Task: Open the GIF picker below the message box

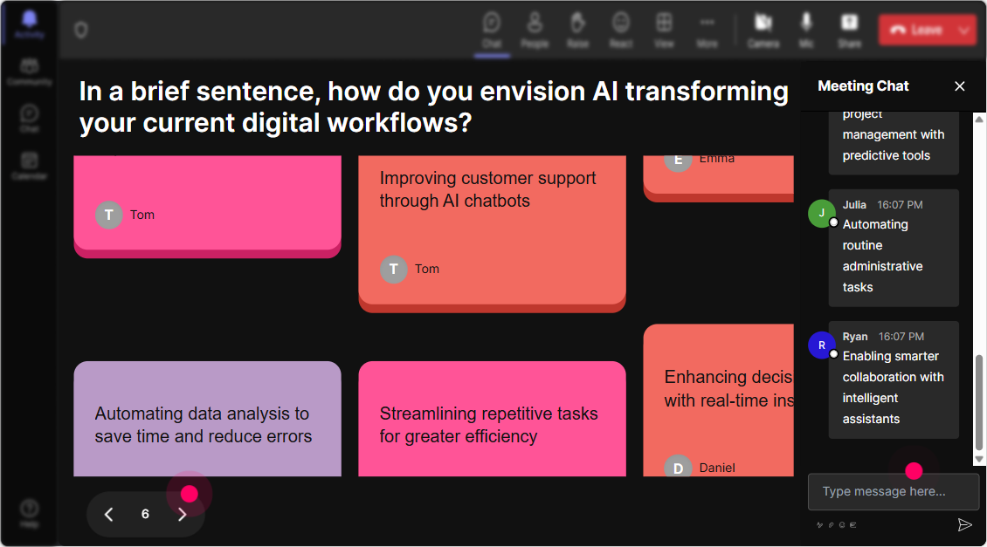Action: coord(852,525)
